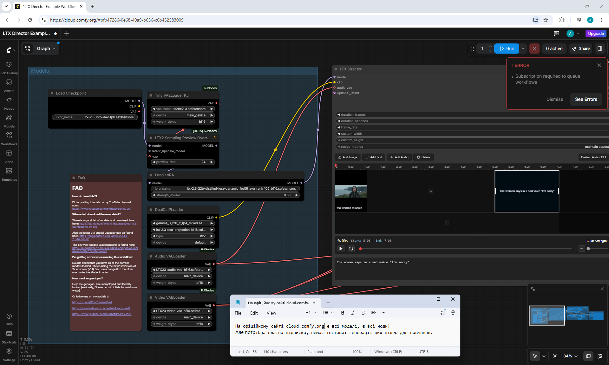609x365 pixels.
Task: Apply strikethrough in Notepad
Action: [x=363, y=313]
